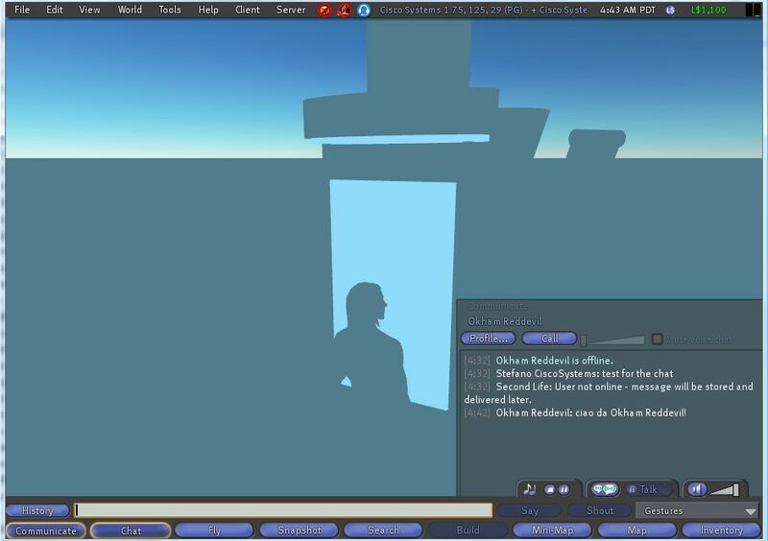
Task: Open the voice chat bubbles icon
Action: pyautogui.click(x=605, y=489)
